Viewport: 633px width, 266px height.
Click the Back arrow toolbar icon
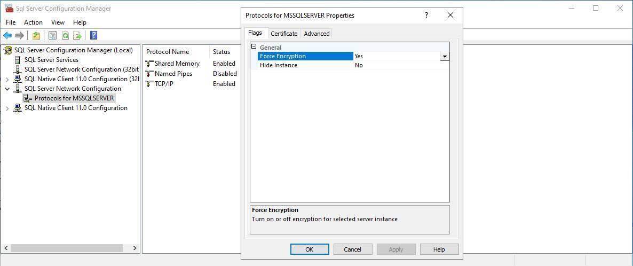(x=7, y=36)
